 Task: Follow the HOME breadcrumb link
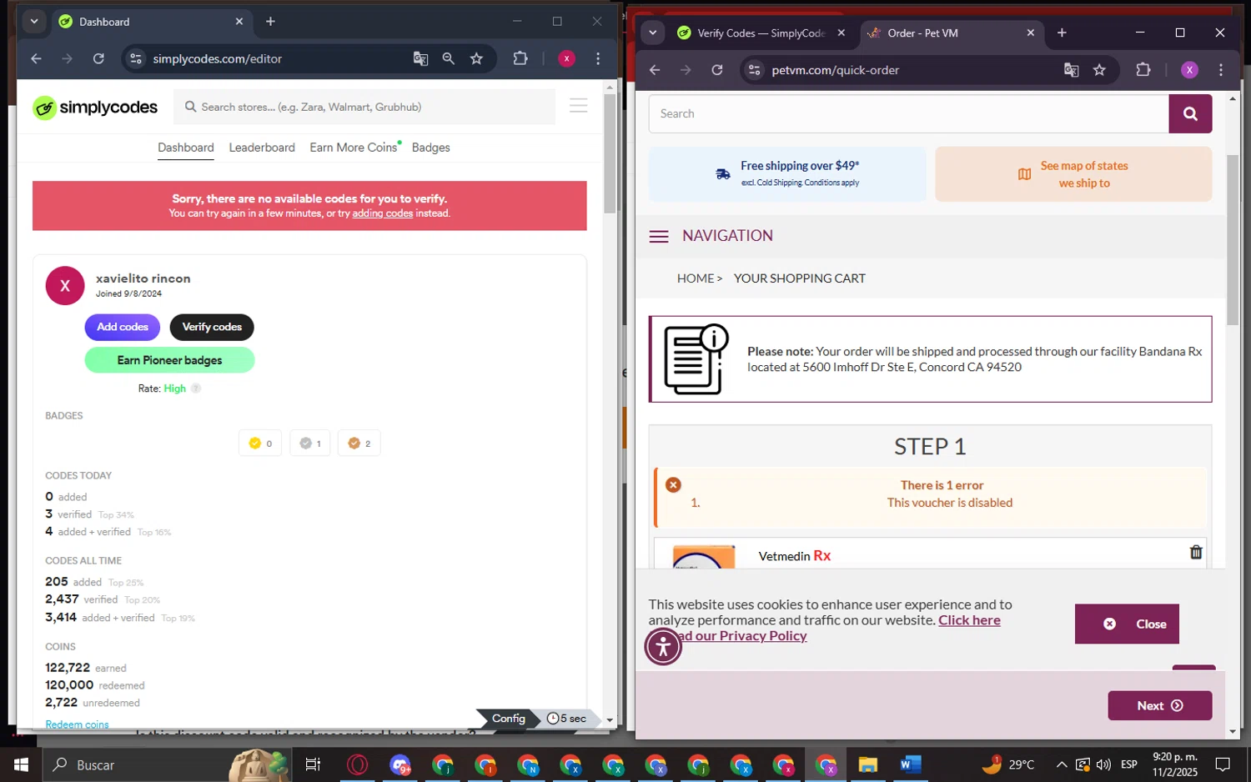(696, 278)
